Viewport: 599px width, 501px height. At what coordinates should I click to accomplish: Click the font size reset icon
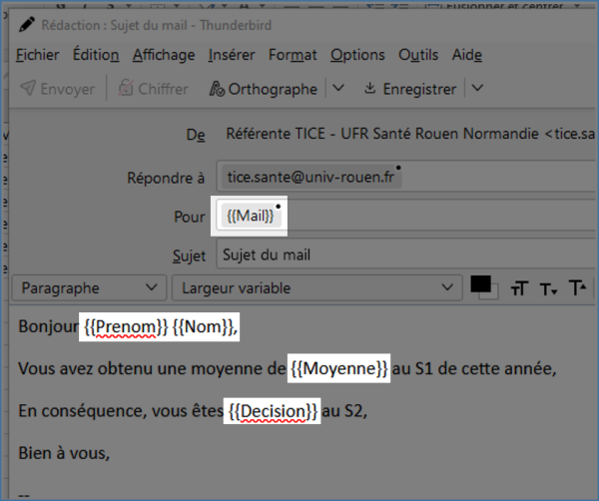[519, 288]
